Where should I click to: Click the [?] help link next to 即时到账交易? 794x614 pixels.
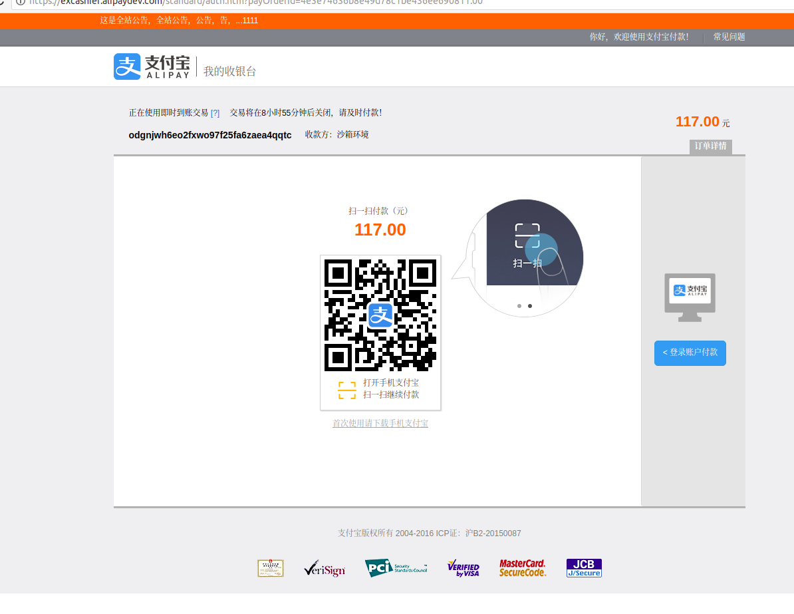[215, 113]
